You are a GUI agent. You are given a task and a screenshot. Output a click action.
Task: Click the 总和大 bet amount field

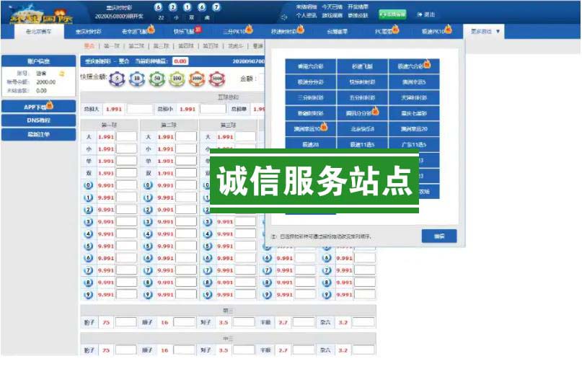[140, 110]
